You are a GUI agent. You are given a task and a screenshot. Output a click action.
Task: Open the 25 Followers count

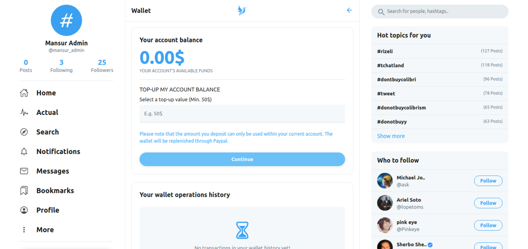[102, 66]
